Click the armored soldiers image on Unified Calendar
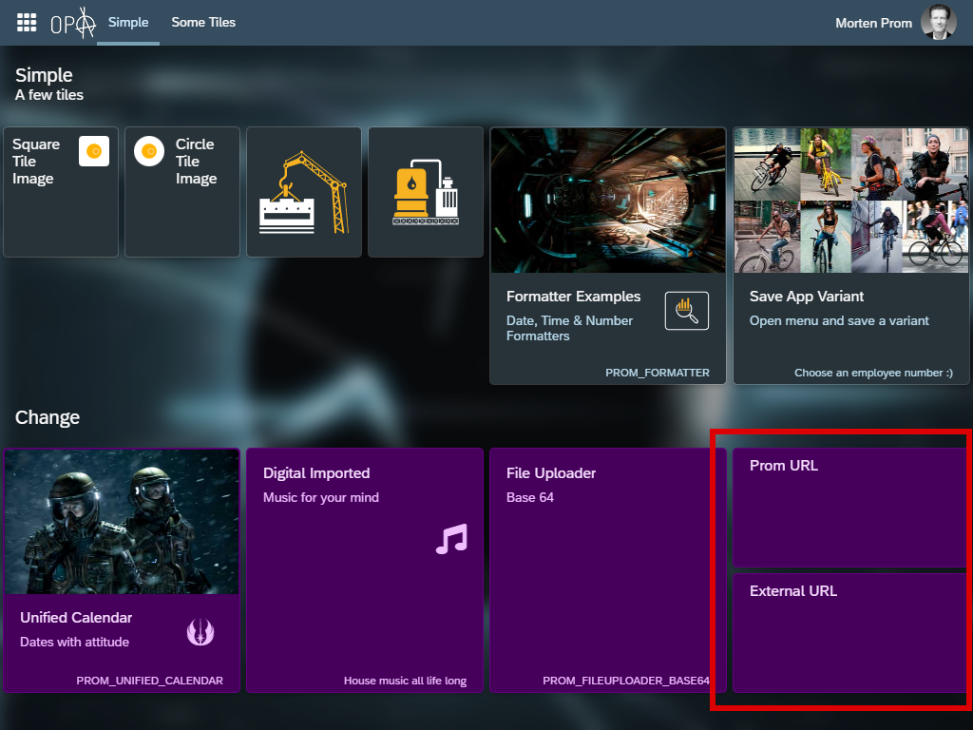This screenshot has width=973, height=730. (x=122, y=522)
